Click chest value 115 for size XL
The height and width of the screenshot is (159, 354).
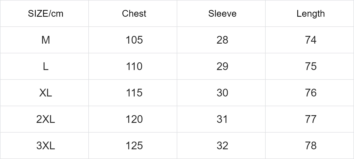click(134, 93)
